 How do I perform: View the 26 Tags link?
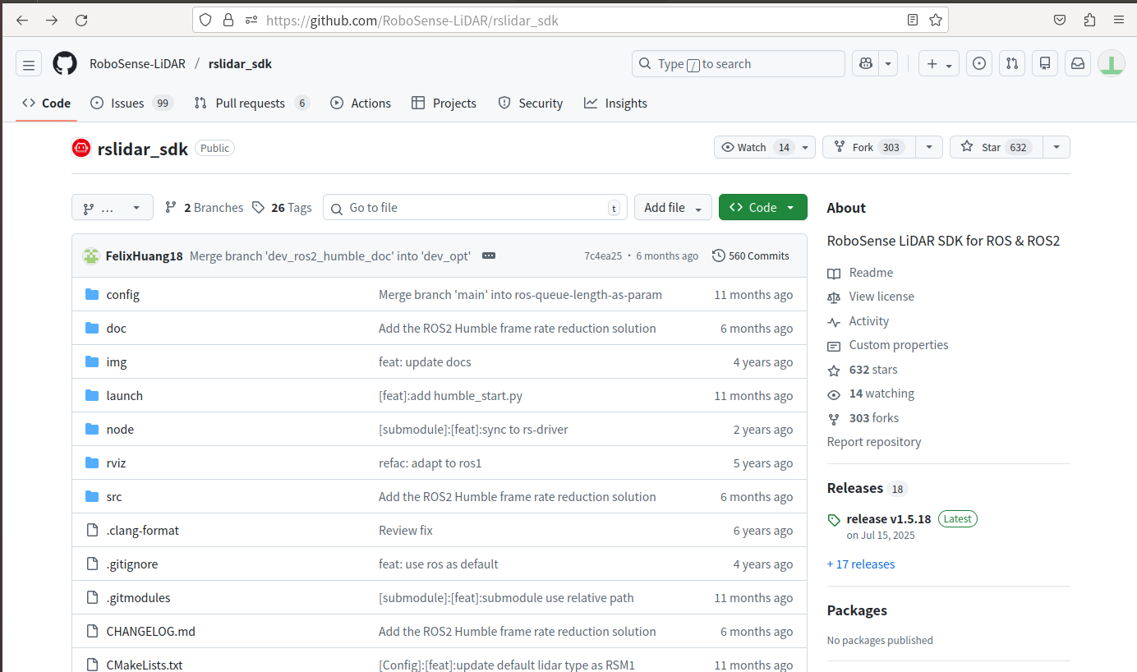click(x=282, y=208)
